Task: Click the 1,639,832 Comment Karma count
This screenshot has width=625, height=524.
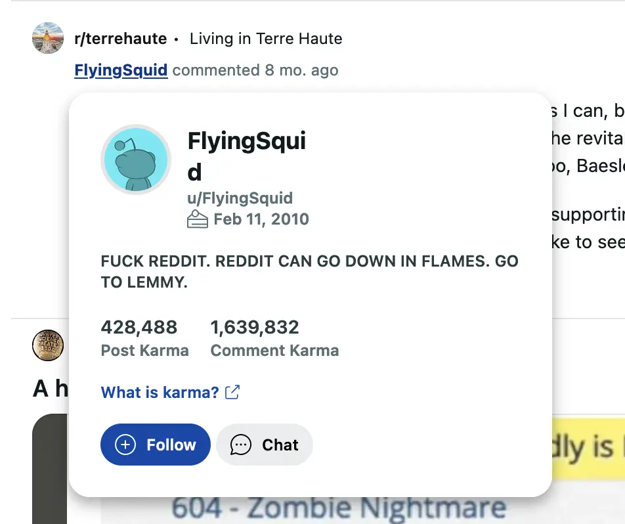Action: coord(254,328)
